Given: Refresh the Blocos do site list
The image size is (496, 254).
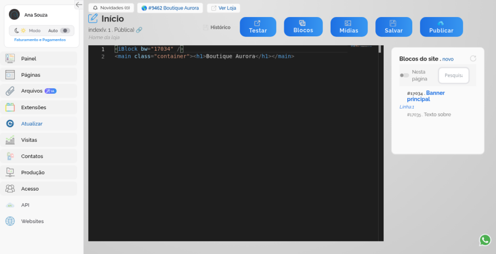Looking at the screenshot, I should pos(473,58).
